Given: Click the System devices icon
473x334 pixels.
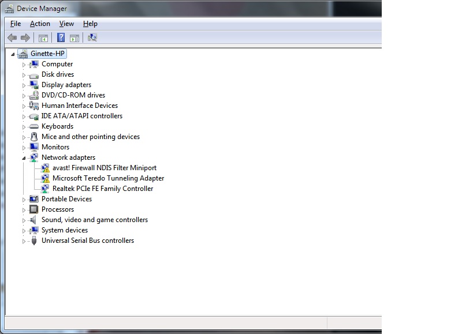Looking at the screenshot, I should pos(33,230).
